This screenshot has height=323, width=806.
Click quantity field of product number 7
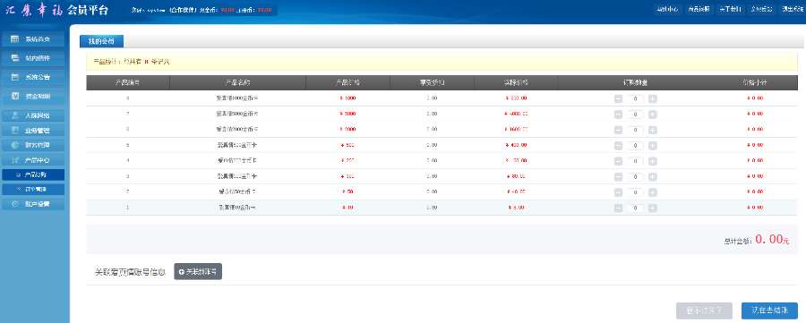coord(635,114)
